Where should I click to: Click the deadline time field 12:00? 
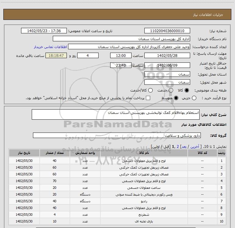[121, 55]
